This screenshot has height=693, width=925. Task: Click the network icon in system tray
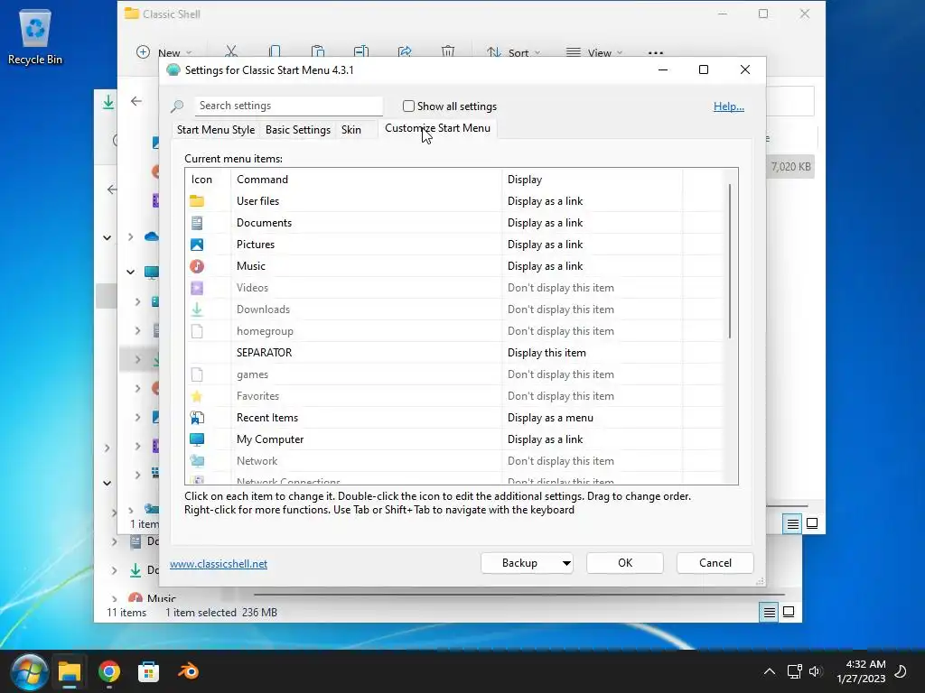[794, 671]
